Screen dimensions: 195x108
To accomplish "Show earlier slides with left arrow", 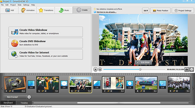I will (x=2, y=89).
